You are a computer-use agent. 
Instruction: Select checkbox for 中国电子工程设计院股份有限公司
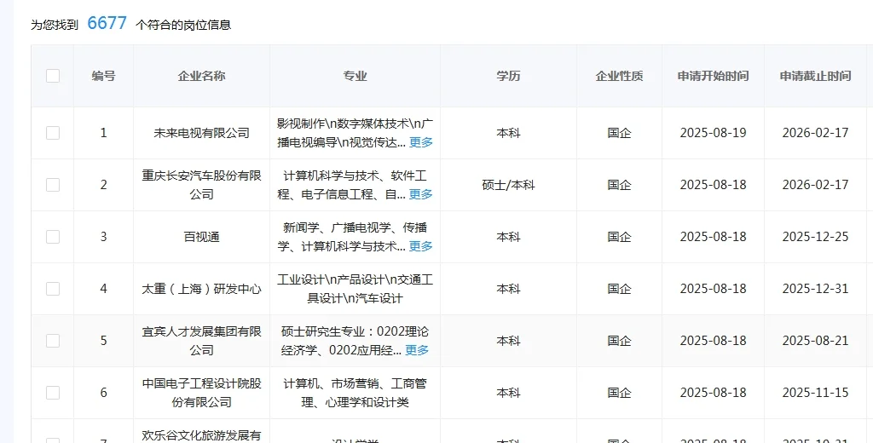tap(53, 393)
